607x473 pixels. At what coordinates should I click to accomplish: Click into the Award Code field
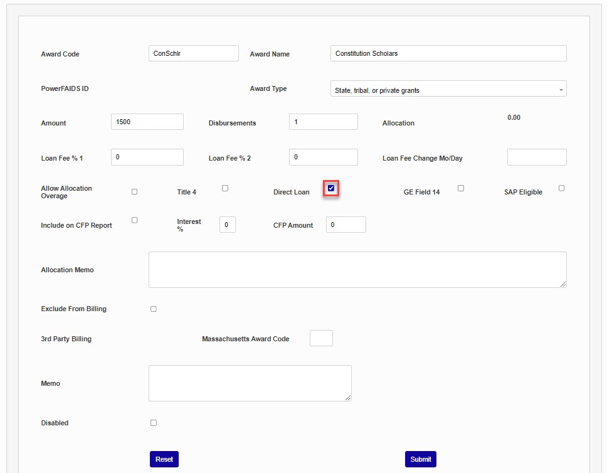pos(193,53)
